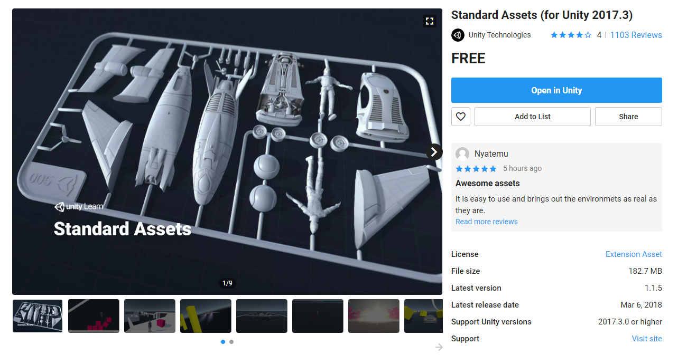678x364 pixels.
Task: Open the 1103 Reviews link
Action: pos(636,35)
